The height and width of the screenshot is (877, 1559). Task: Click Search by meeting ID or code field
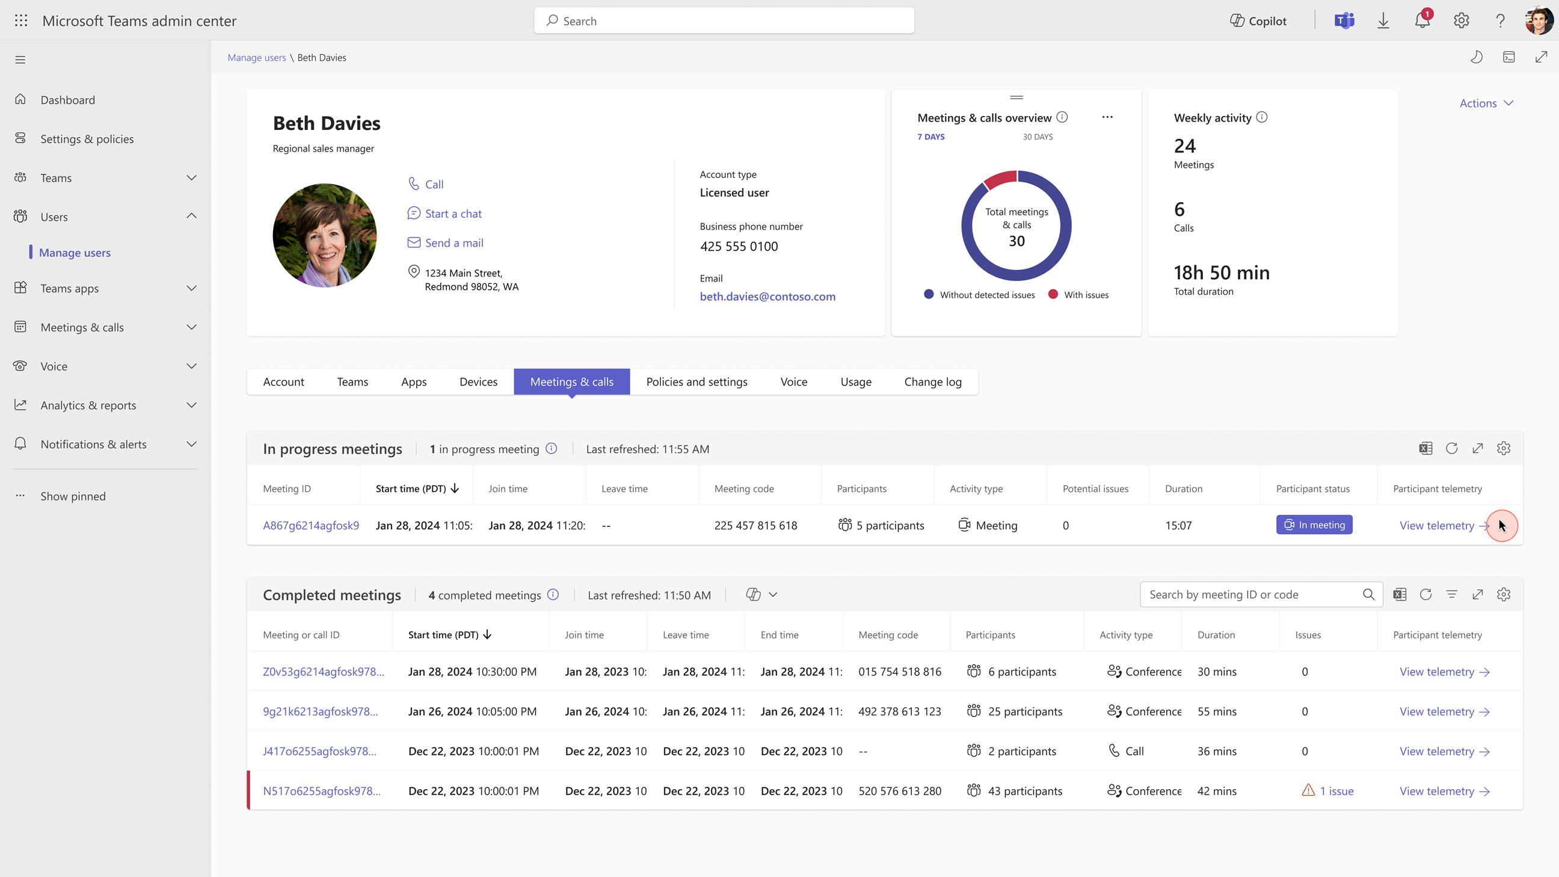pyautogui.click(x=1261, y=594)
